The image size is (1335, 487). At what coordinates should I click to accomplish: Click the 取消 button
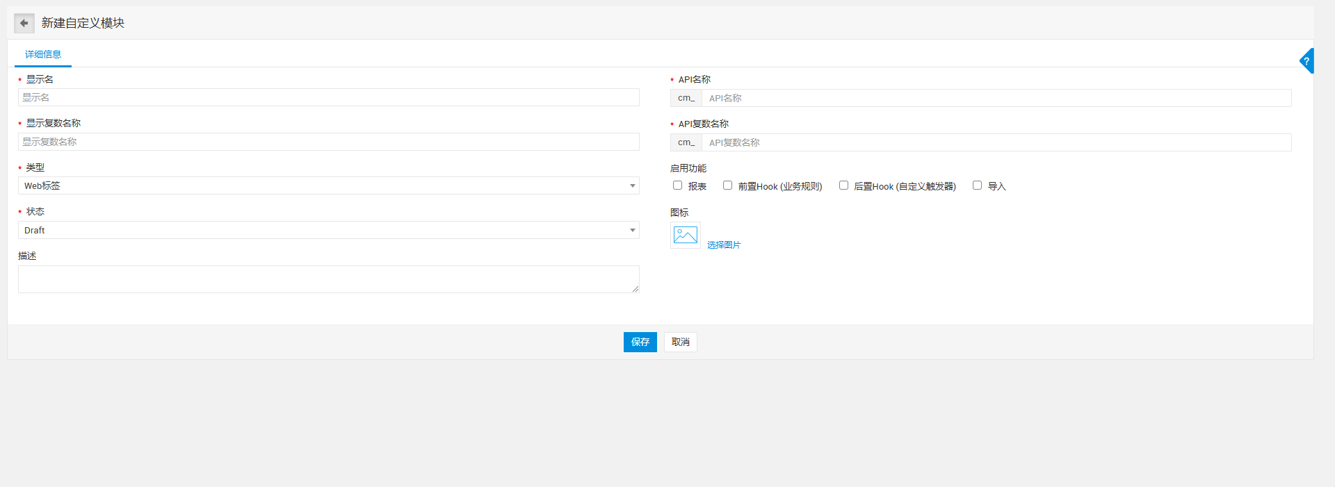click(680, 342)
